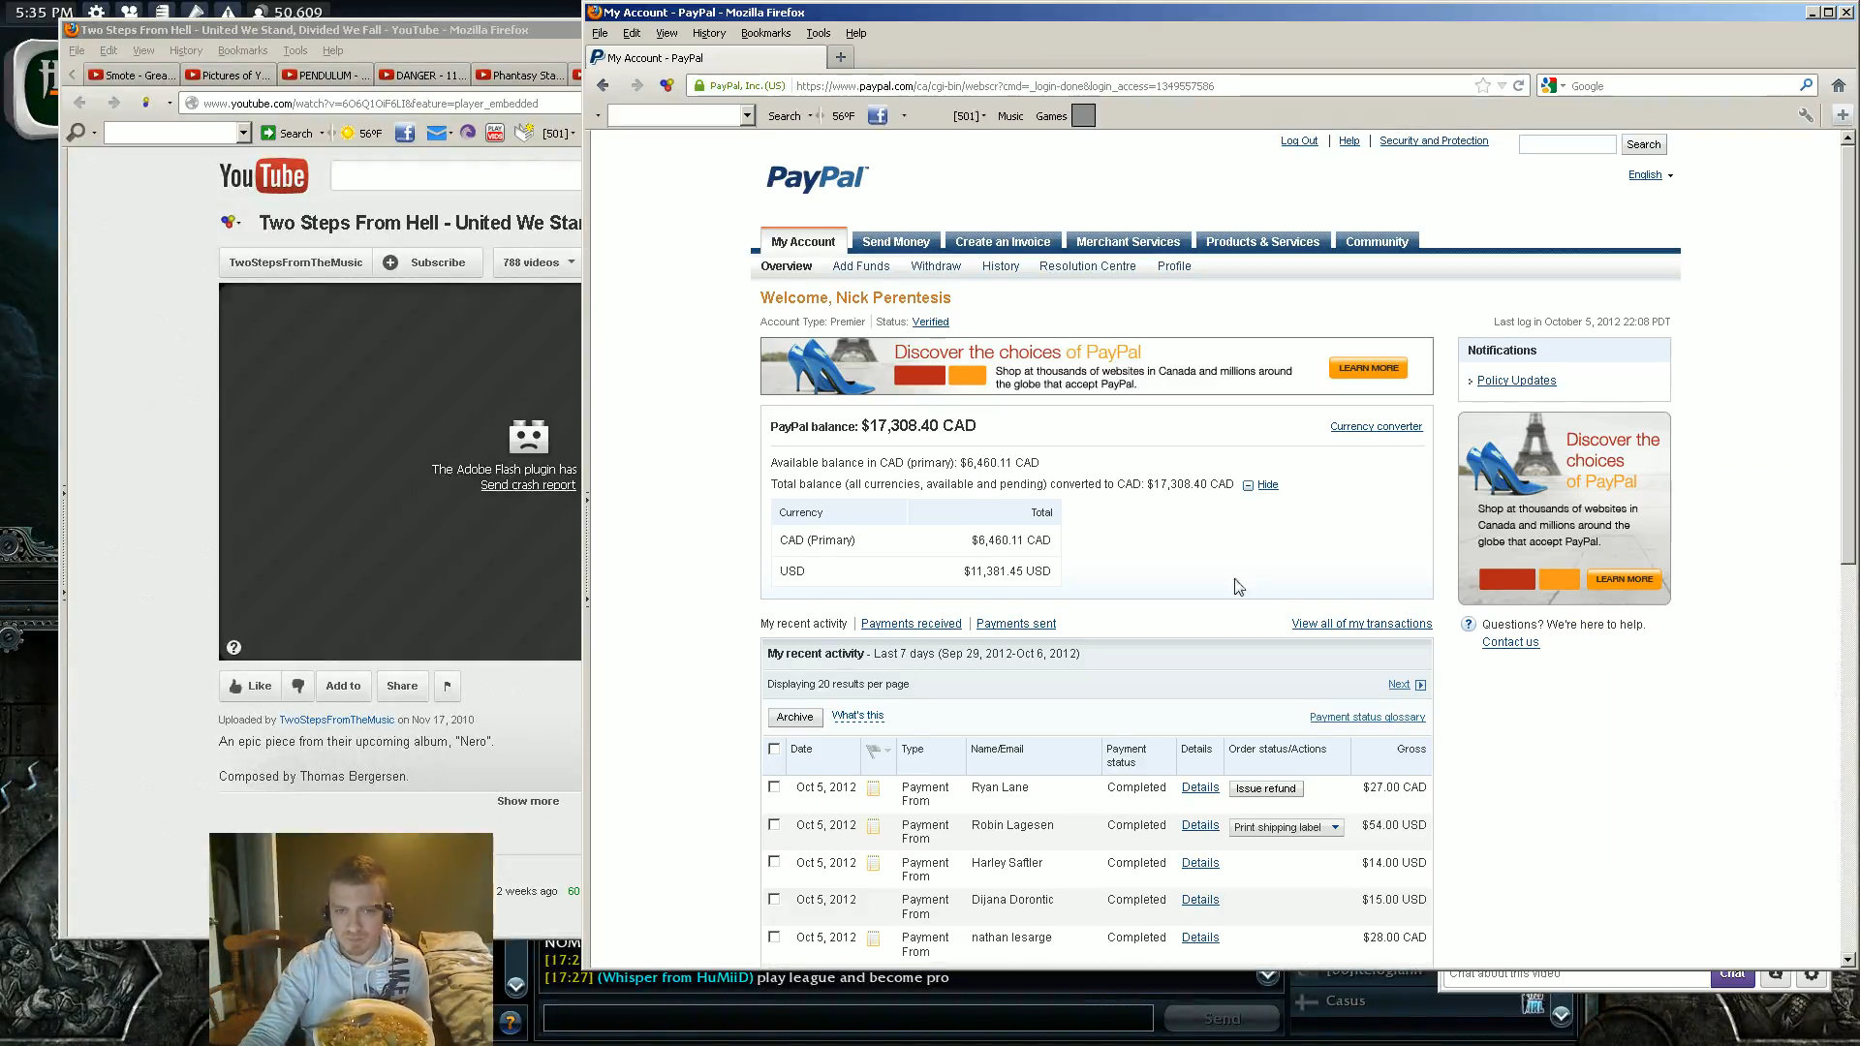The height and width of the screenshot is (1046, 1860).
Task: Open the Currency converter link
Action: coord(1376,426)
